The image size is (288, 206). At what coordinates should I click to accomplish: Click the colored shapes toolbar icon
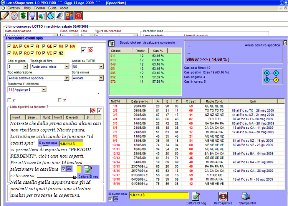42,16
